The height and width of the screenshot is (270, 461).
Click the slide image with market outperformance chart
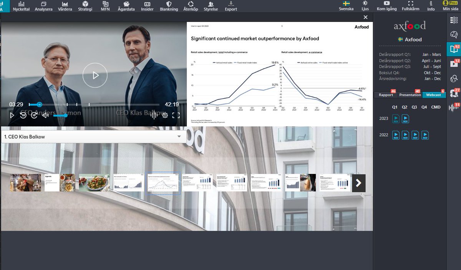pos(280,74)
